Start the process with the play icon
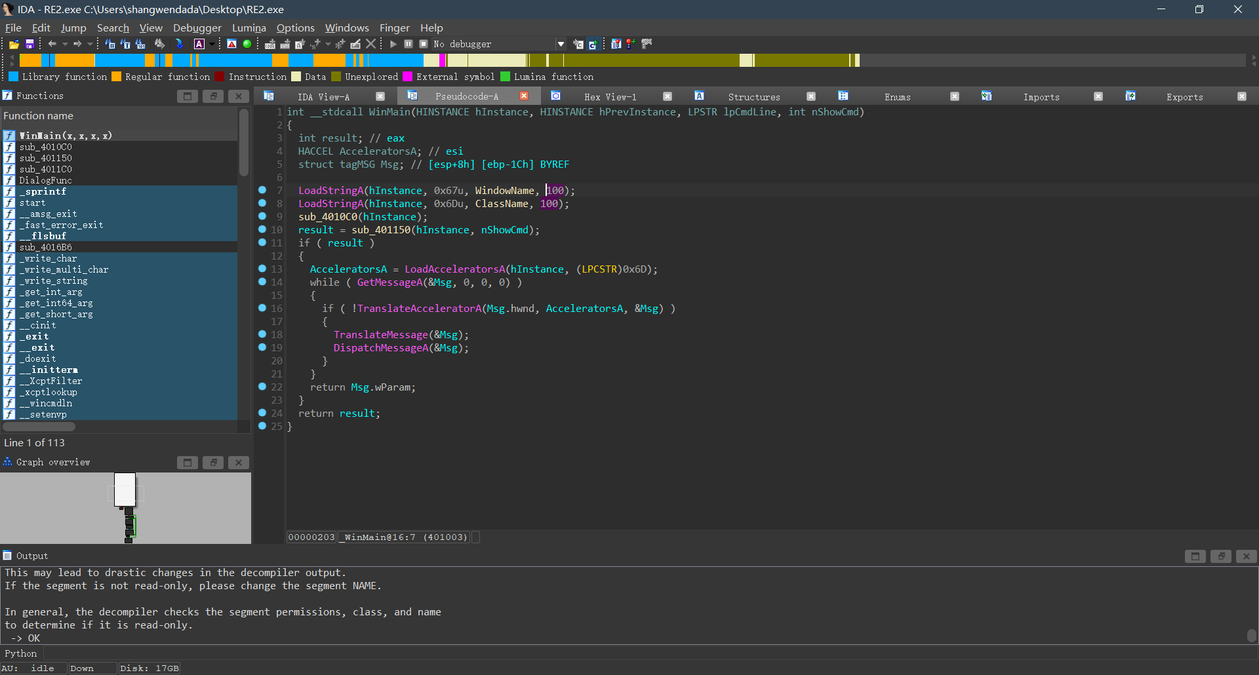 (x=393, y=44)
